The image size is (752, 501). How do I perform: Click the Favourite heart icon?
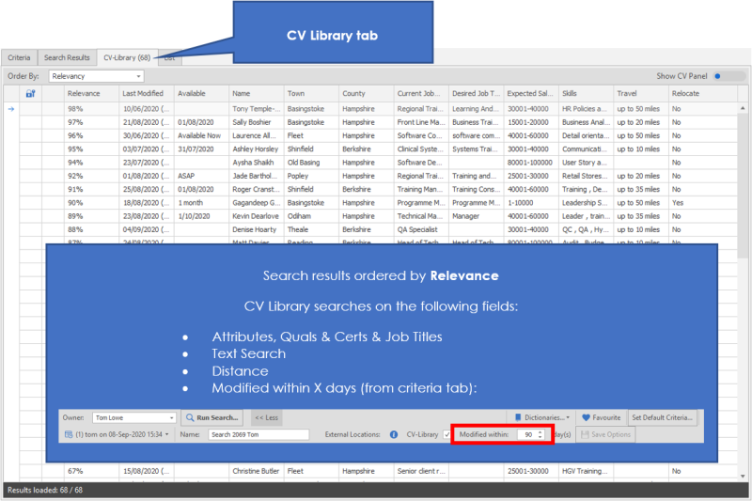(x=586, y=417)
